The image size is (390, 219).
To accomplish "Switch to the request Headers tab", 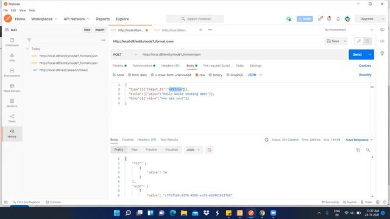I will 171,66.
